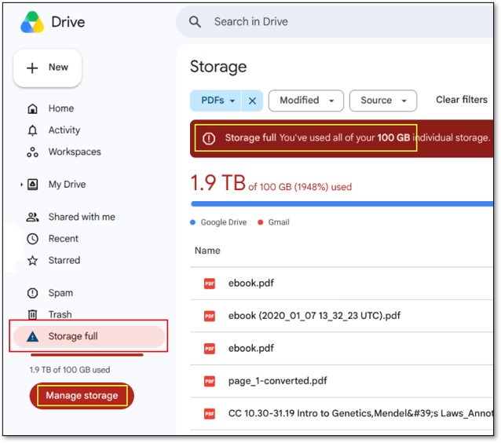The width and height of the screenshot is (501, 443).
Task: Select the first ebook.pdf file row
Action: (342, 284)
